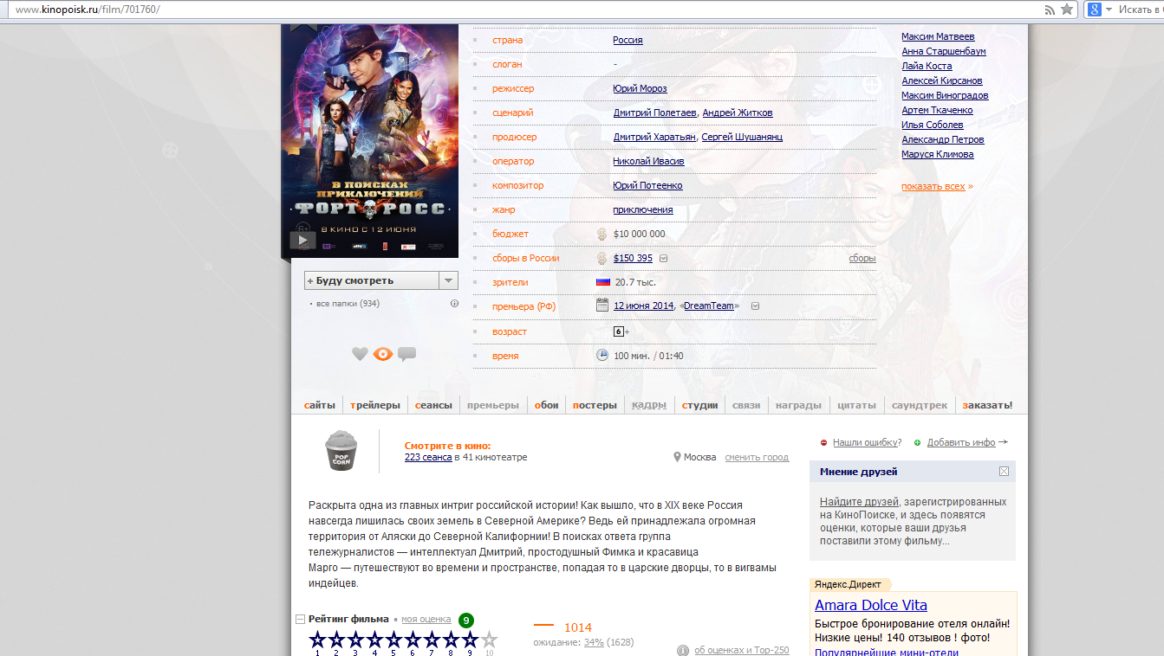Open the постеры tab
The height and width of the screenshot is (656, 1164).
(x=595, y=405)
